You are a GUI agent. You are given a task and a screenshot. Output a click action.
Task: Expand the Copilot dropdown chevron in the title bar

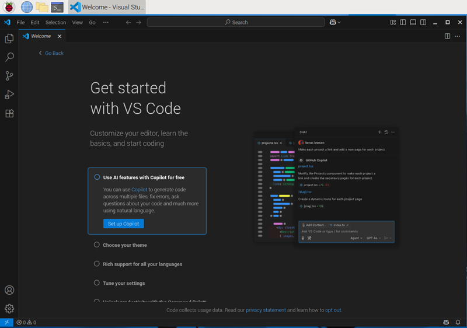339,22
